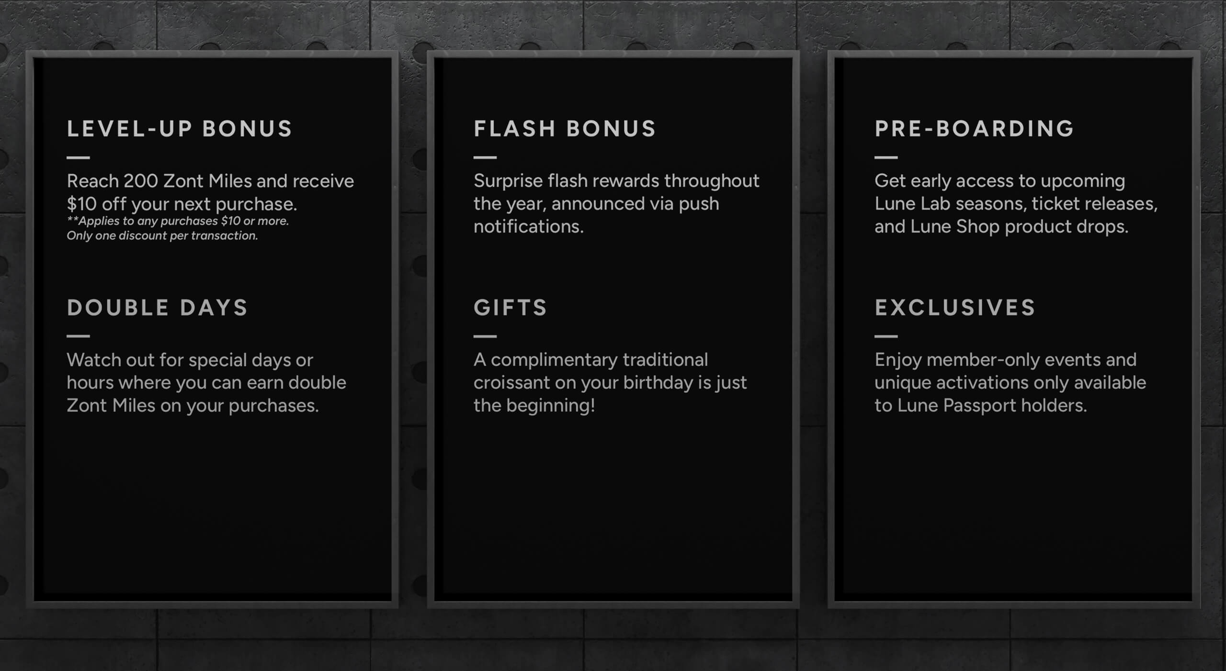Click the 'Reach 200 Zont Miles' description

pyautogui.click(x=210, y=192)
